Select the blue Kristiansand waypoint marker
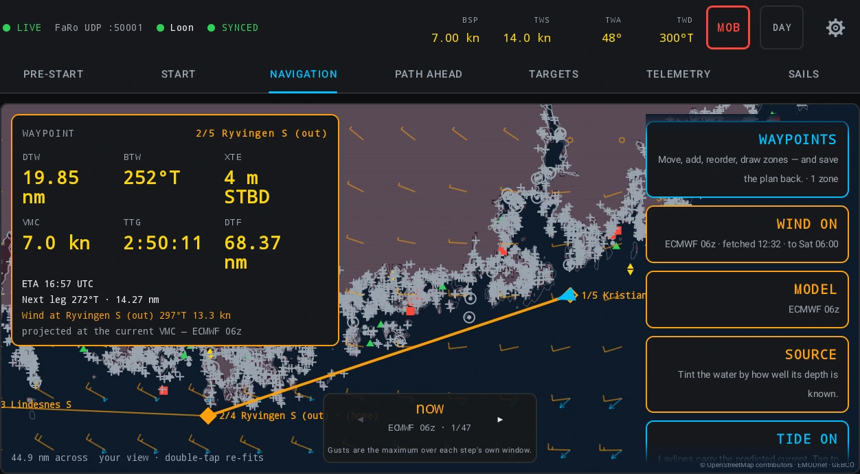The height and width of the screenshot is (474, 860). pos(568,295)
